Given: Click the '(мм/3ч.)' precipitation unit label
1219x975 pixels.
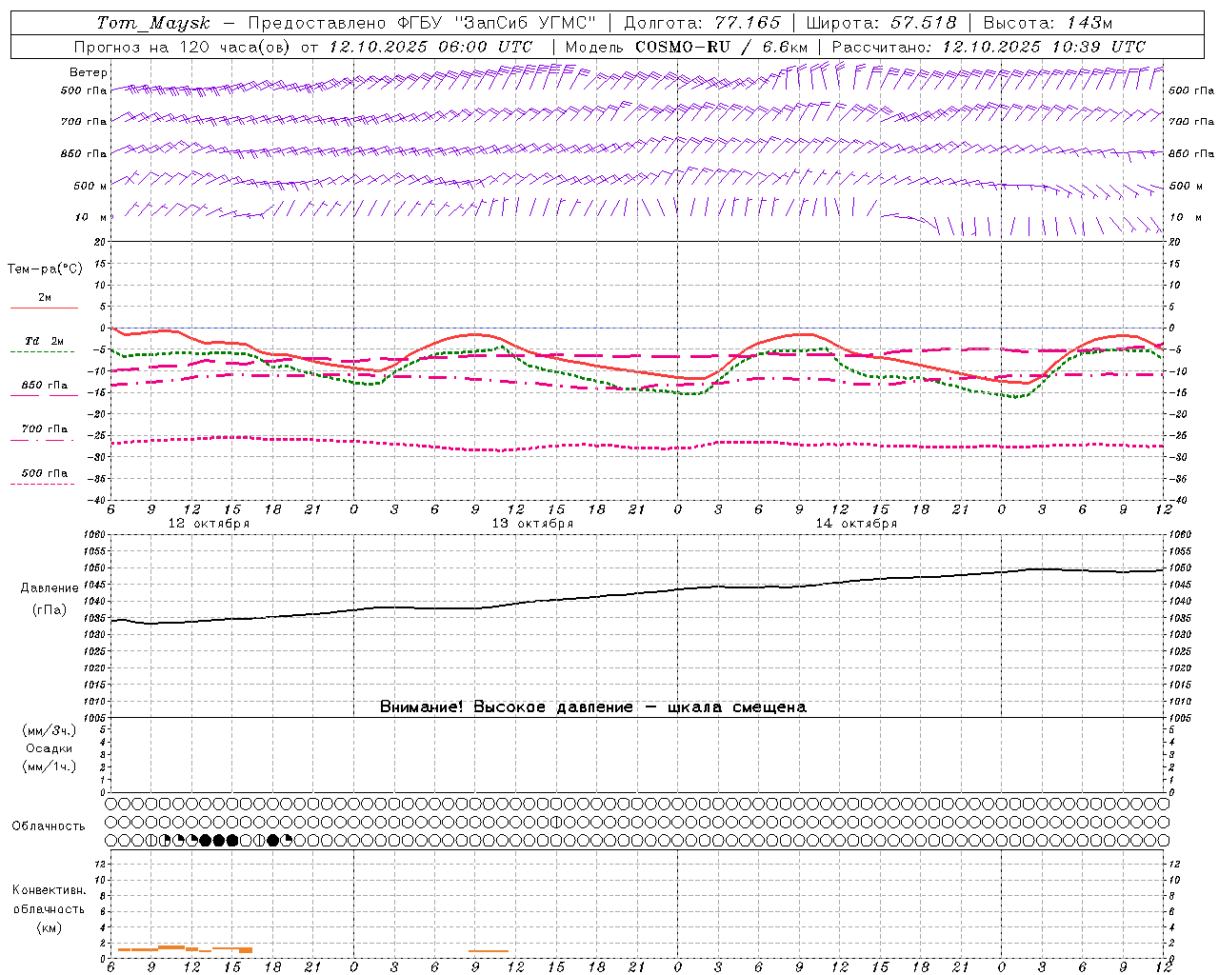Looking at the screenshot, I should tap(50, 730).
